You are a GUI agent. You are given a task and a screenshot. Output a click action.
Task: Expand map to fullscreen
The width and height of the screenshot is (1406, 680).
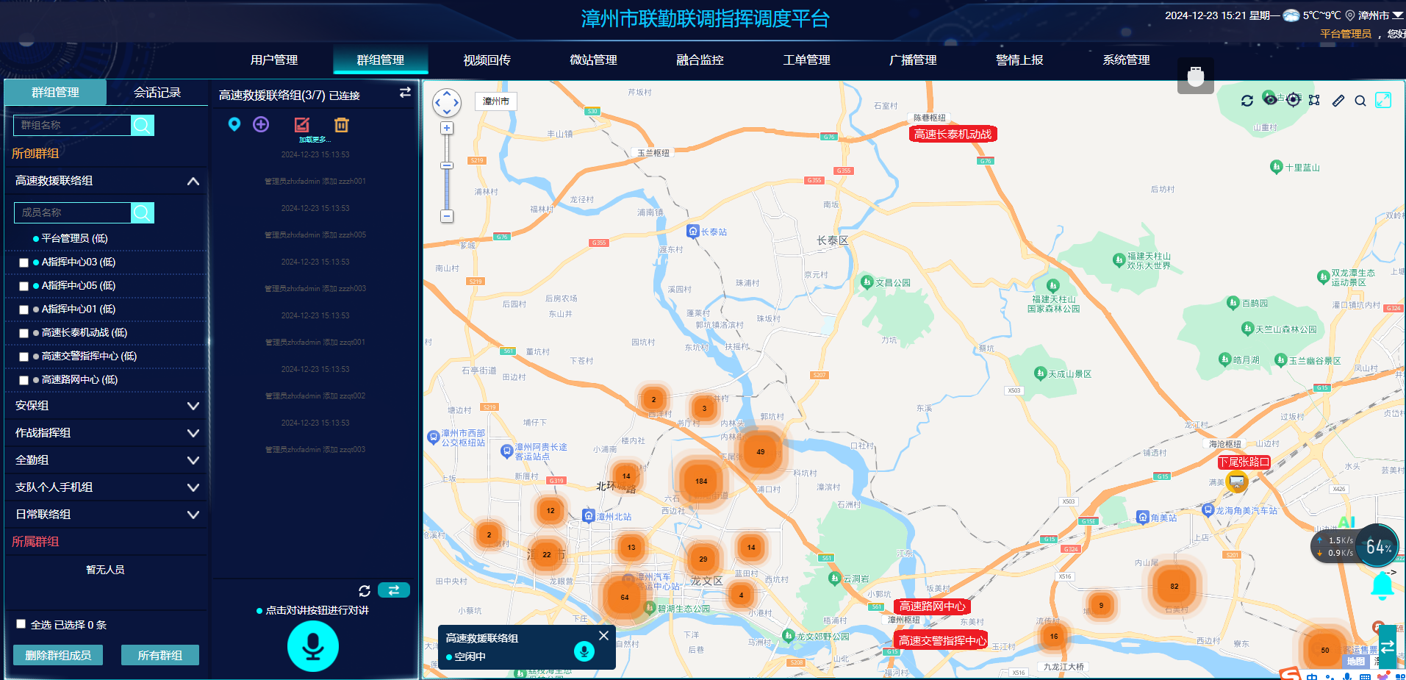tap(1383, 100)
